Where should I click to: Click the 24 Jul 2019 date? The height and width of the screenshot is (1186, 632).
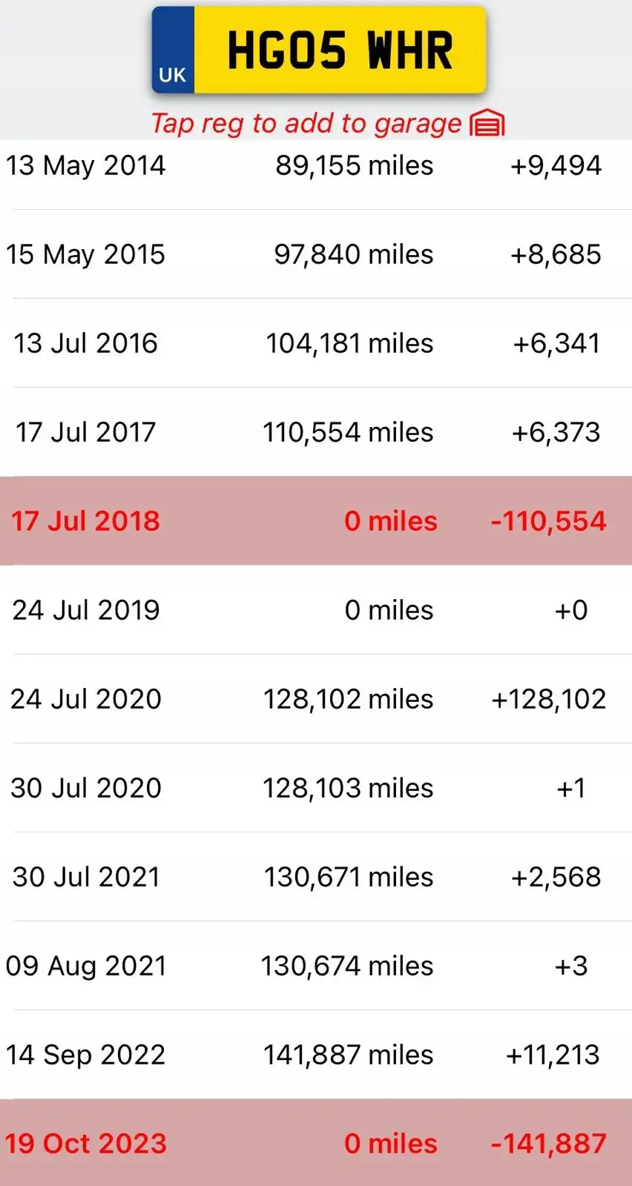tap(85, 610)
